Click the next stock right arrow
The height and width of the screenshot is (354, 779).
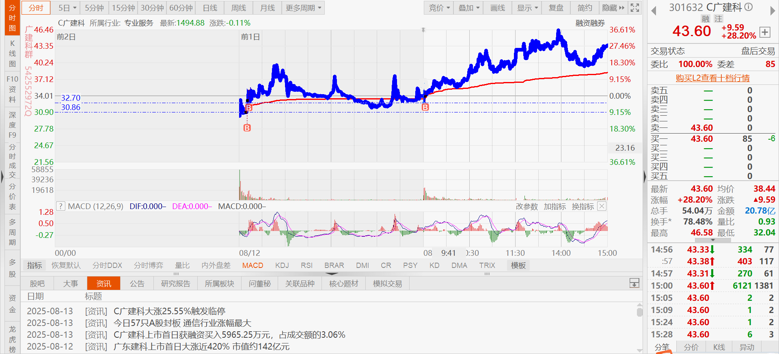click(x=773, y=11)
